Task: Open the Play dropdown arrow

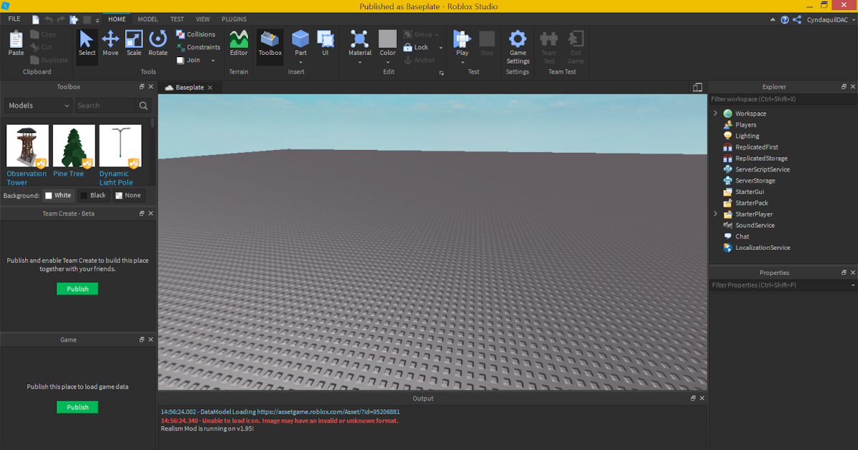Action: [463, 62]
